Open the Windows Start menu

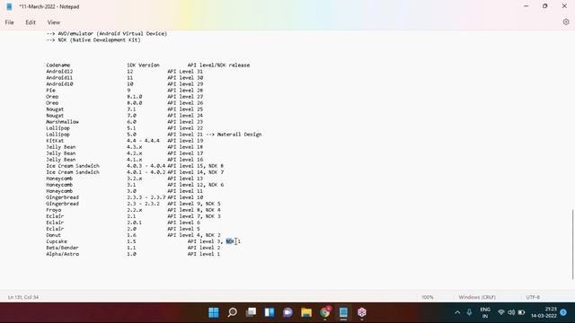click(214, 312)
